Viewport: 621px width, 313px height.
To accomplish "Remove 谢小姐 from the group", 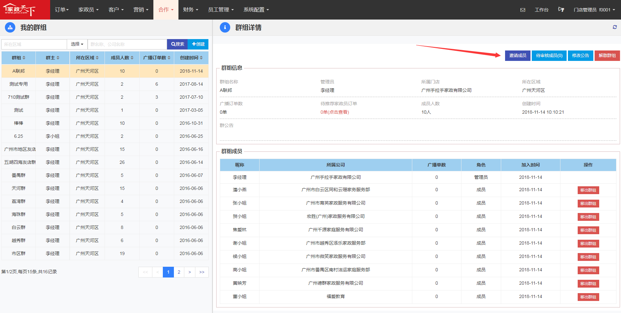I will tap(588, 244).
